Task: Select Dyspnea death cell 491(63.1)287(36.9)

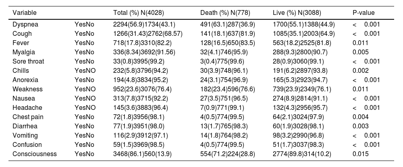Action: 229,25
